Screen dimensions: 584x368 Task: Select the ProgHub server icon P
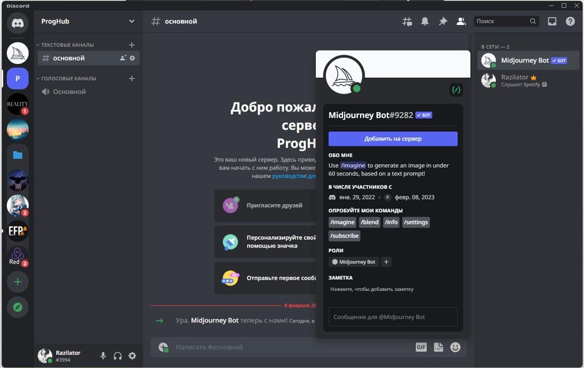(x=17, y=79)
